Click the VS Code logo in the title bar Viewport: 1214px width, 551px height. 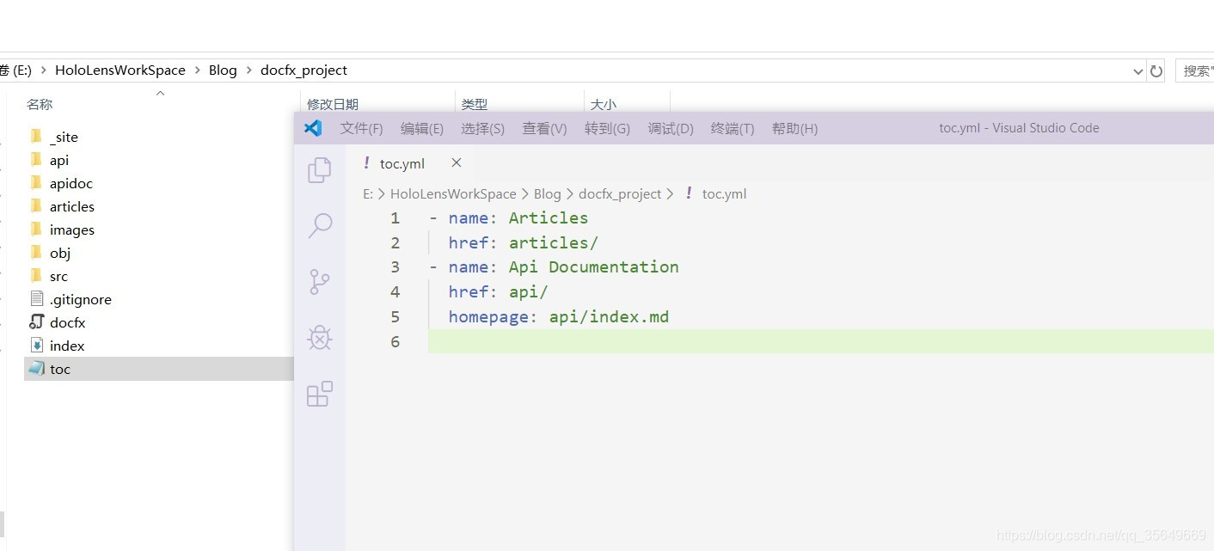[x=312, y=127]
